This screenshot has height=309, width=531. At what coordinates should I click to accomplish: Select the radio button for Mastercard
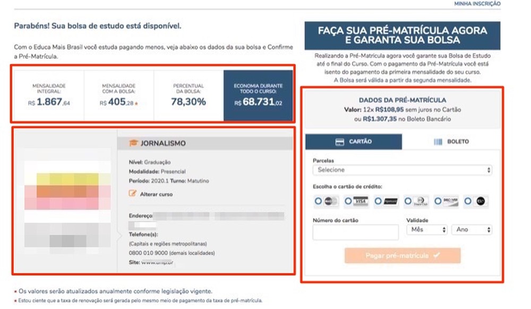click(x=317, y=200)
